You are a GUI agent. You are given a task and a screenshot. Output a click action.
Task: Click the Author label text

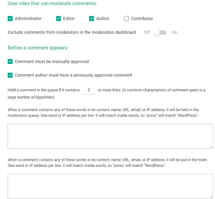(x=103, y=19)
